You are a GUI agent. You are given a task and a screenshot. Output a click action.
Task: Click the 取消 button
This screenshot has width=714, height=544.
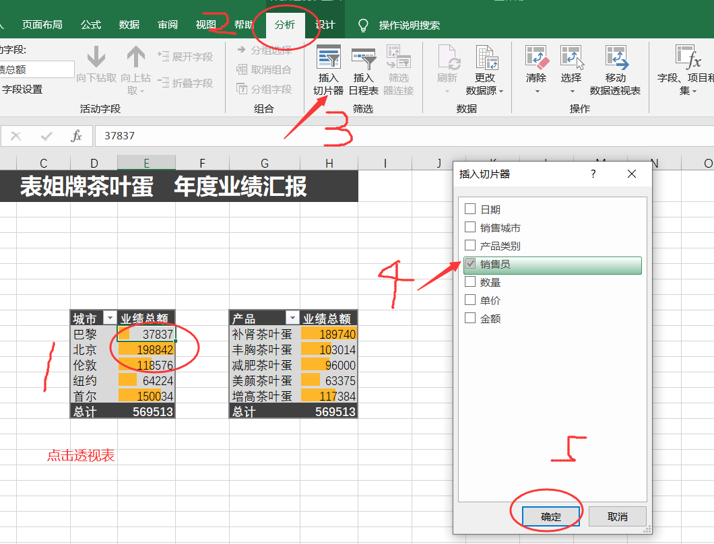pyautogui.click(x=617, y=516)
